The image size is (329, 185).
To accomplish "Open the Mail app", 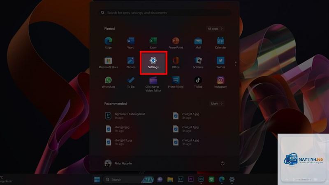I will tap(198, 43).
